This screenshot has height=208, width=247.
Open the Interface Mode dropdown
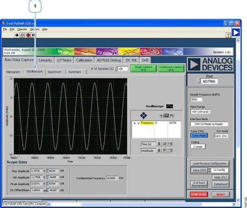click(209, 124)
